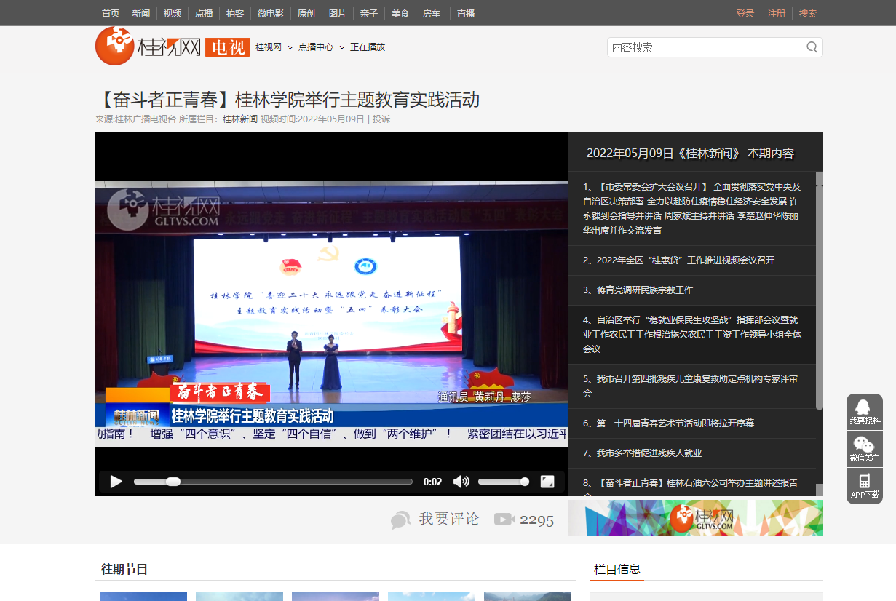The image size is (896, 601).
Task: Enter fullscreen mode on the video player
Action: click(x=547, y=482)
